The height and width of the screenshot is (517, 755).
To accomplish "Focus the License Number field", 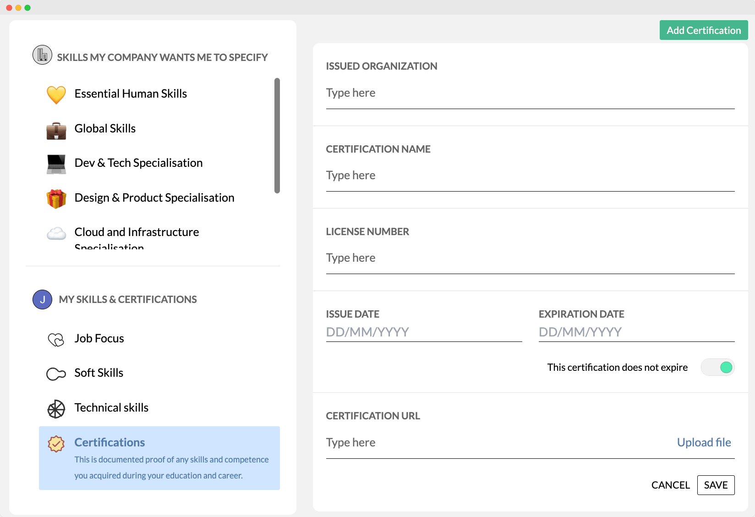I will (530, 258).
